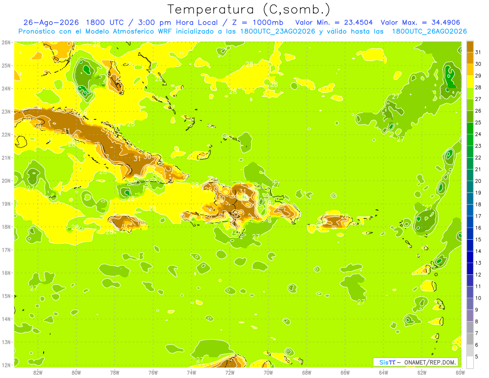Select the yellow swatch between 28 and 29

[x=470, y=82]
